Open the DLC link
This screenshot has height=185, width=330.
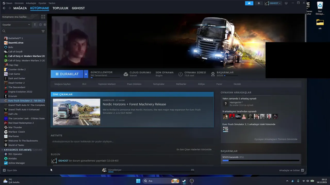point(84,84)
